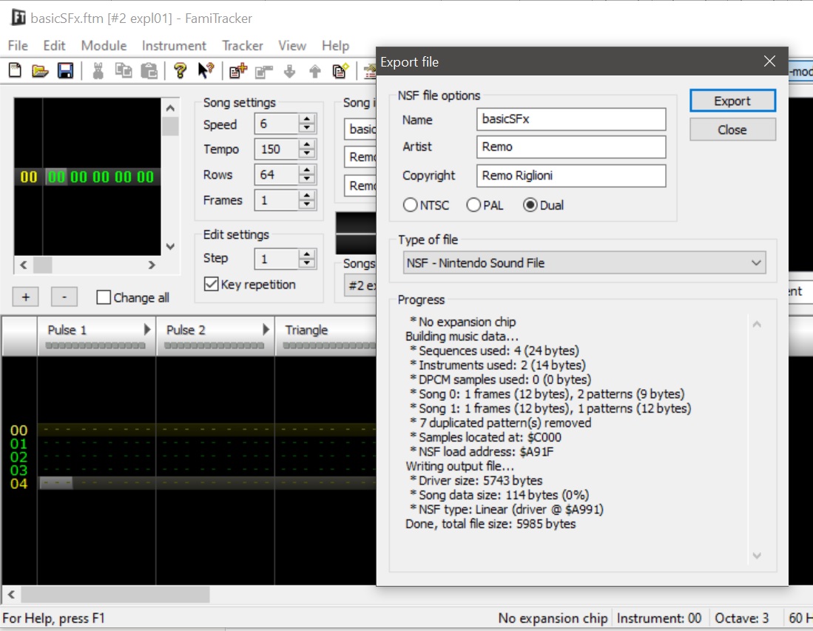Close the Export file dialog with X
The width and height of the screenshot is (813, 631).
769,61
